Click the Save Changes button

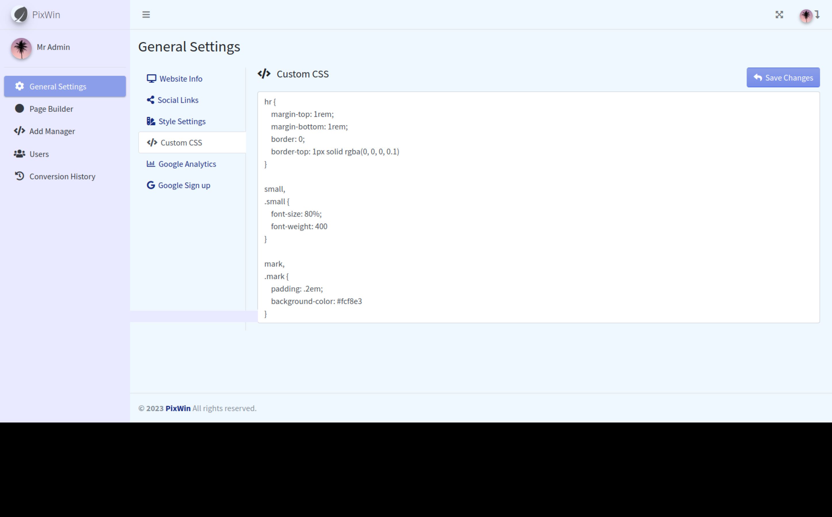[x=783, y=78]
